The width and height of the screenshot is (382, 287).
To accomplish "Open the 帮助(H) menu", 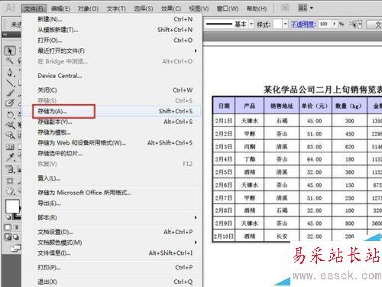I will (x=257, y=8).
